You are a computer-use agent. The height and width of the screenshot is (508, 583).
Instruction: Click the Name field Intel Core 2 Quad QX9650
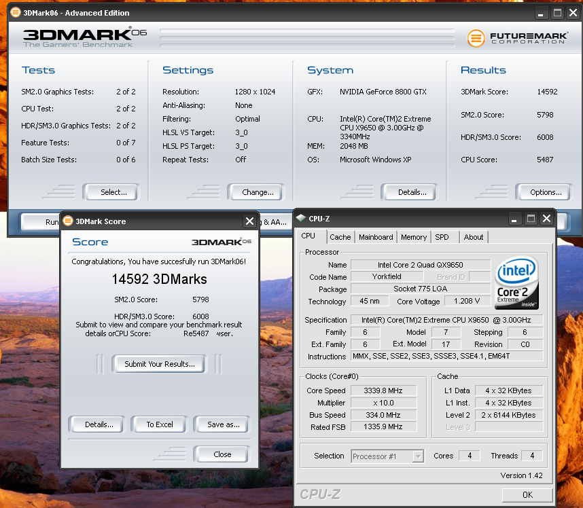coord(421,265)
